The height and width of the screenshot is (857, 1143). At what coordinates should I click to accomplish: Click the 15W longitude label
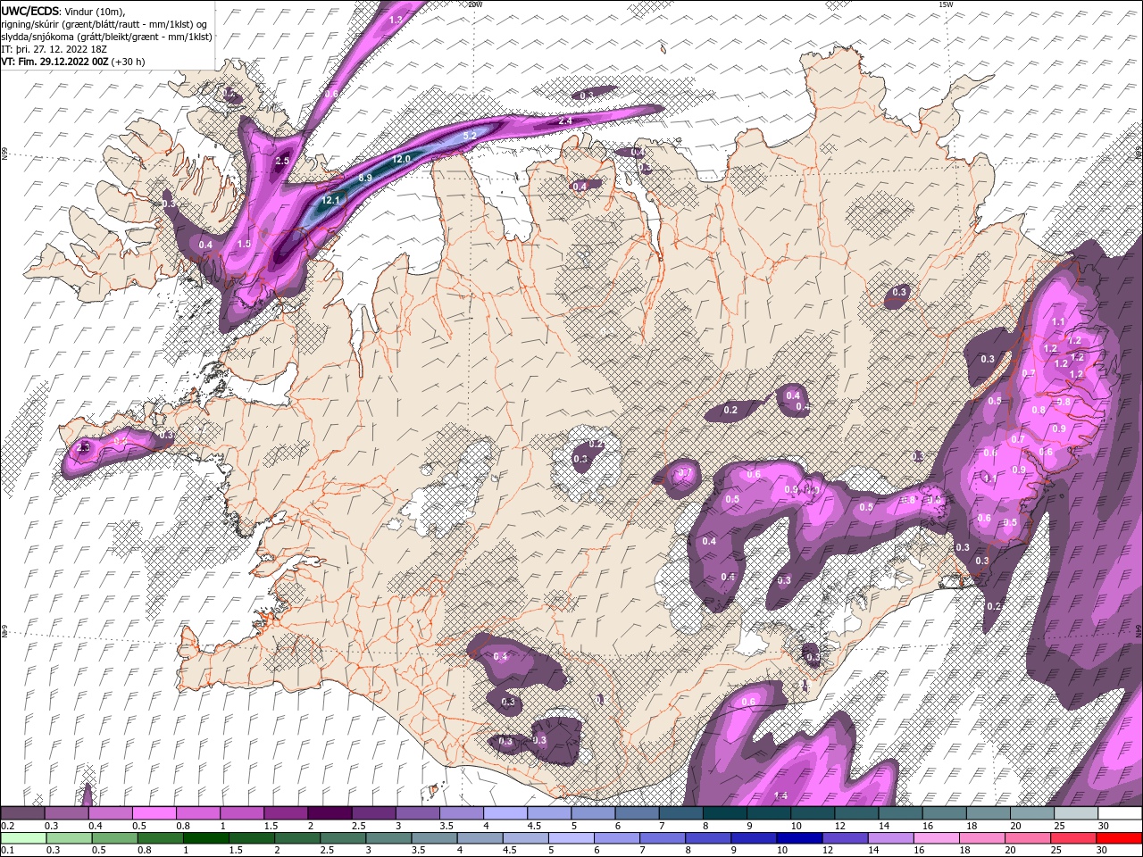click(946, 4)
